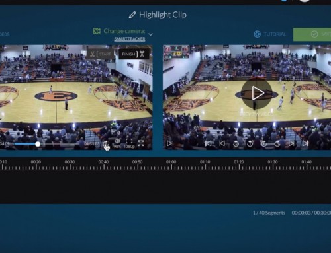331x253 pixels.
Task: Click rewind circular arrow next to previous icon
Action: tap(236, 144)
